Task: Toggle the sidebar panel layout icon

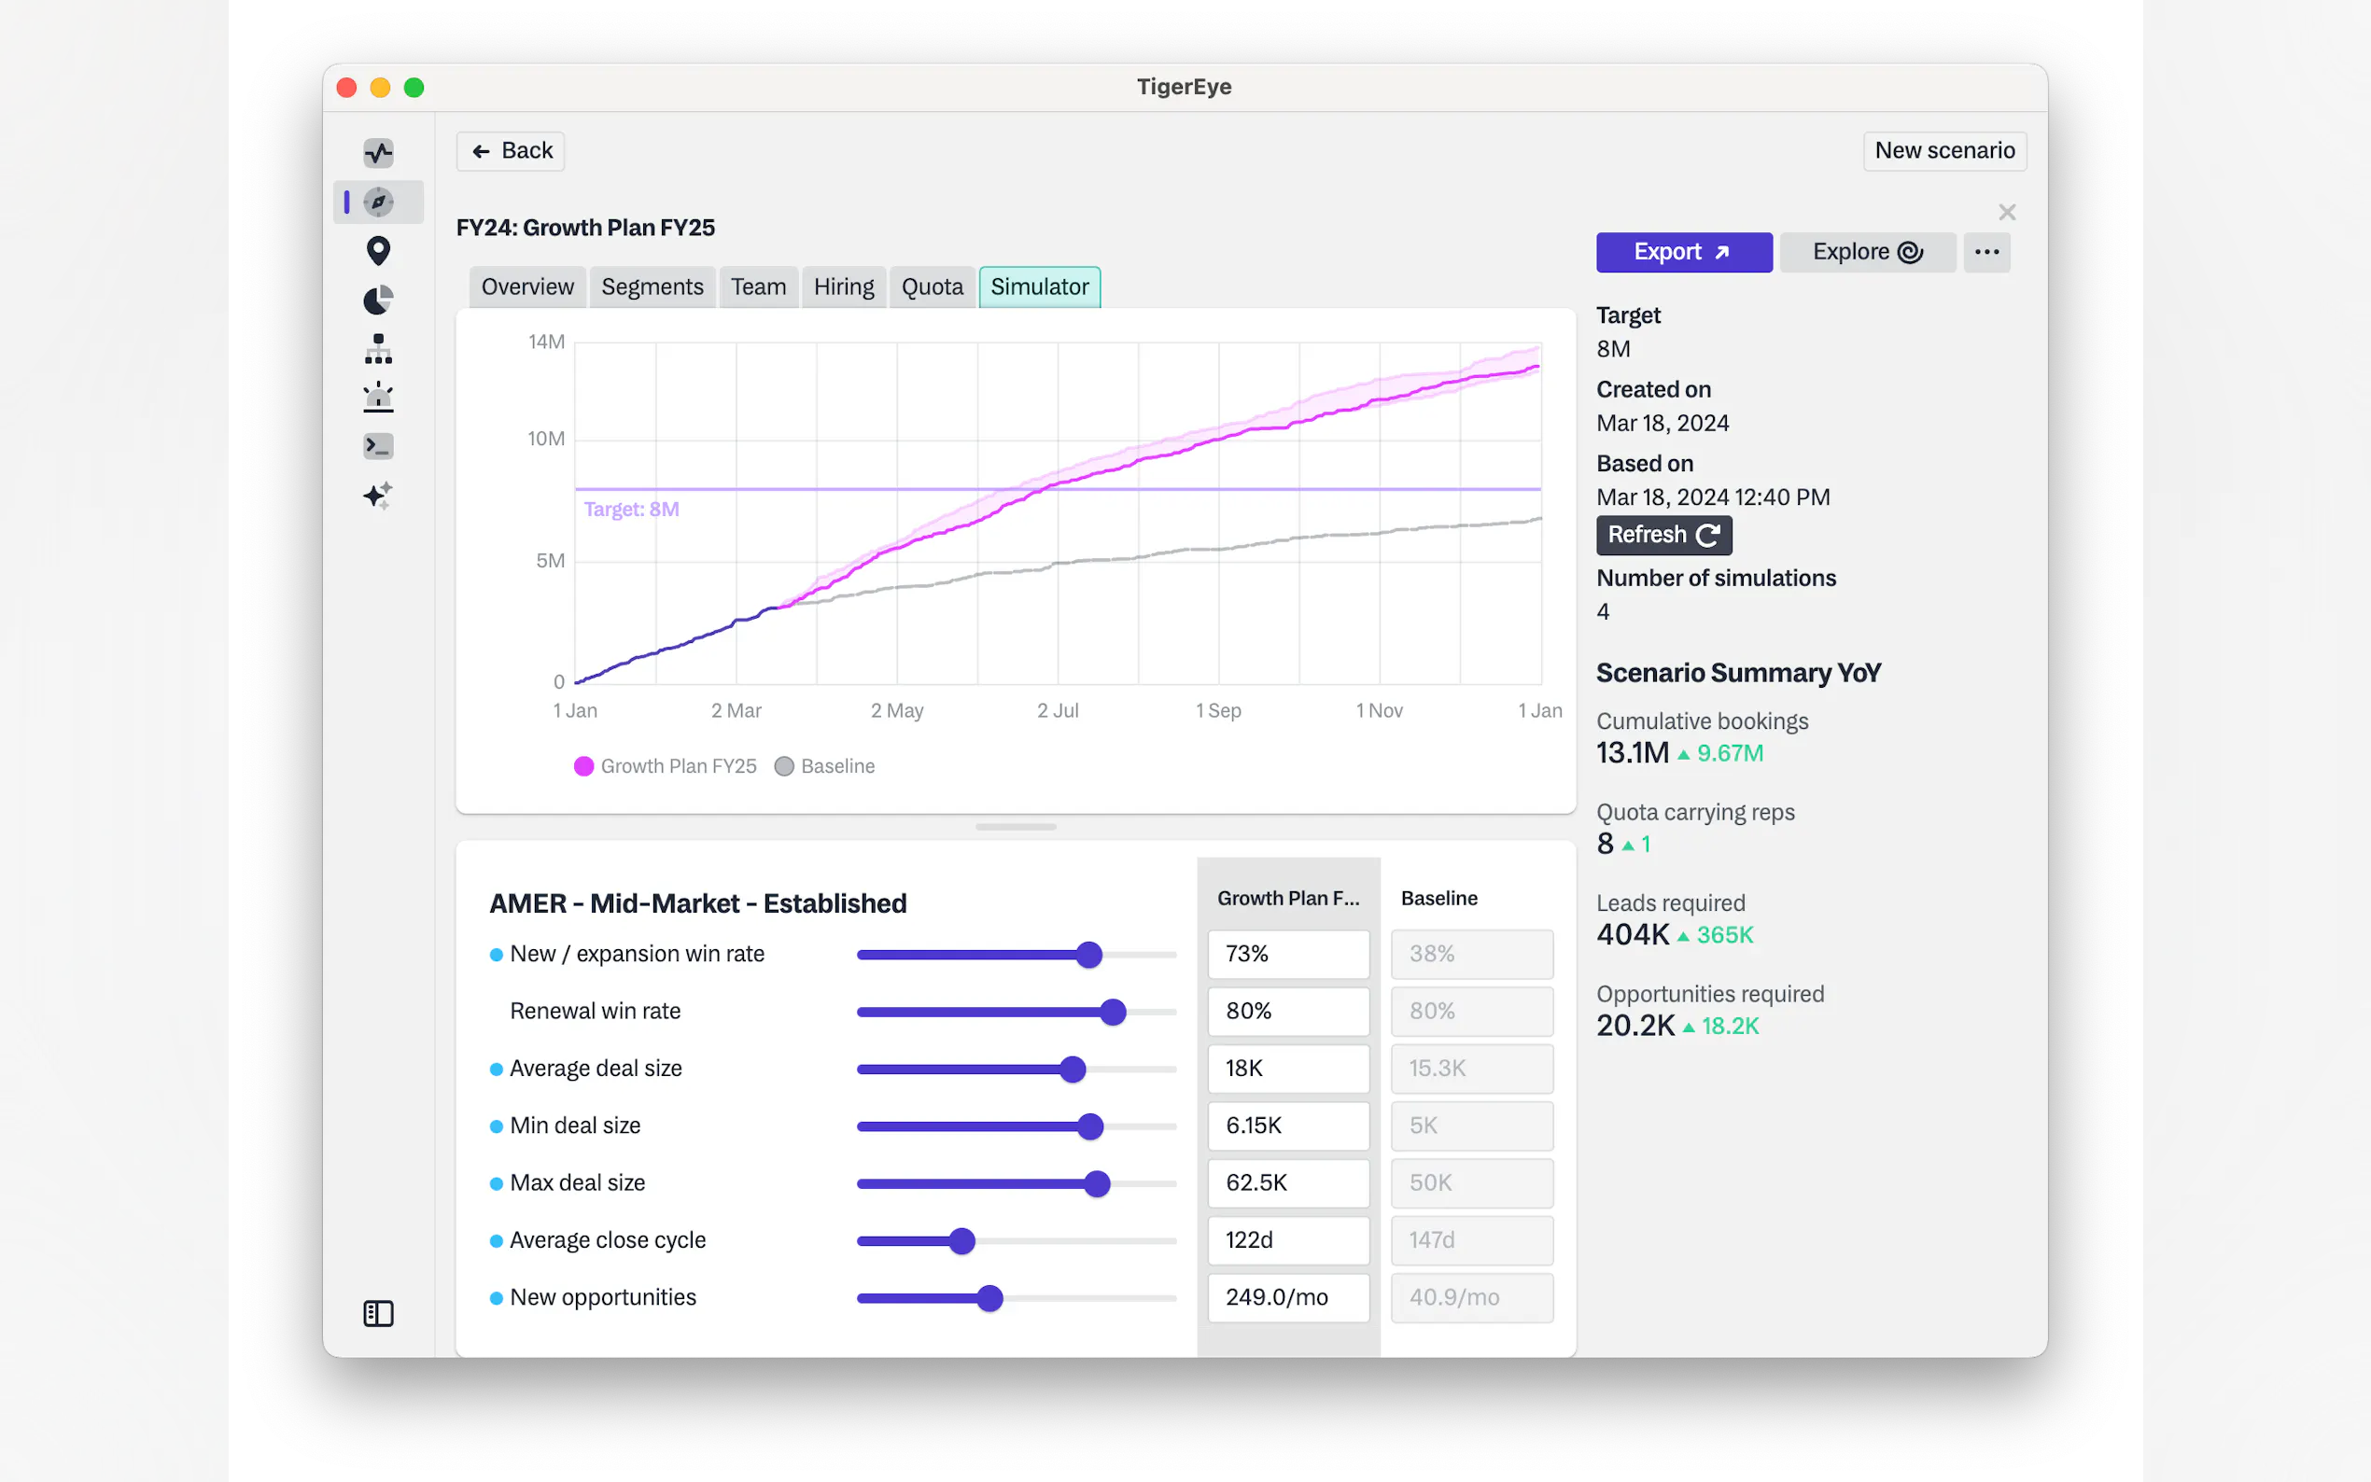Action: (x=378, y=1313)
